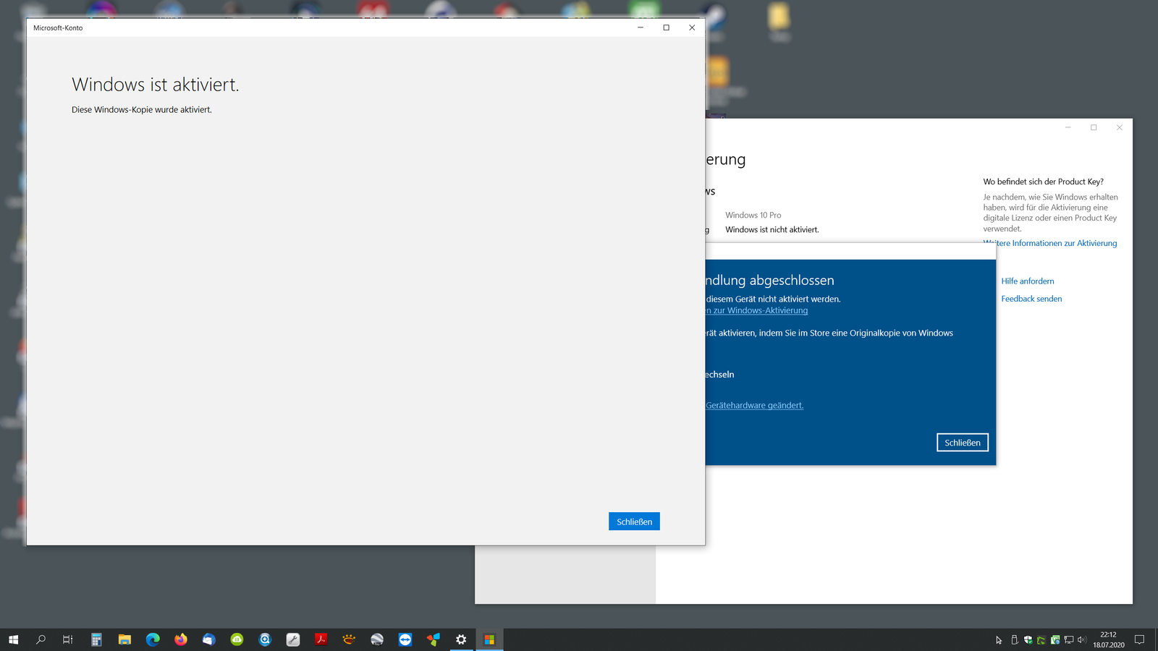The height and width of the screenshot is (651, 1158).
Task: Click Schließen in the blue troubleshooting dialog
Action: click(x=962, y=443)
